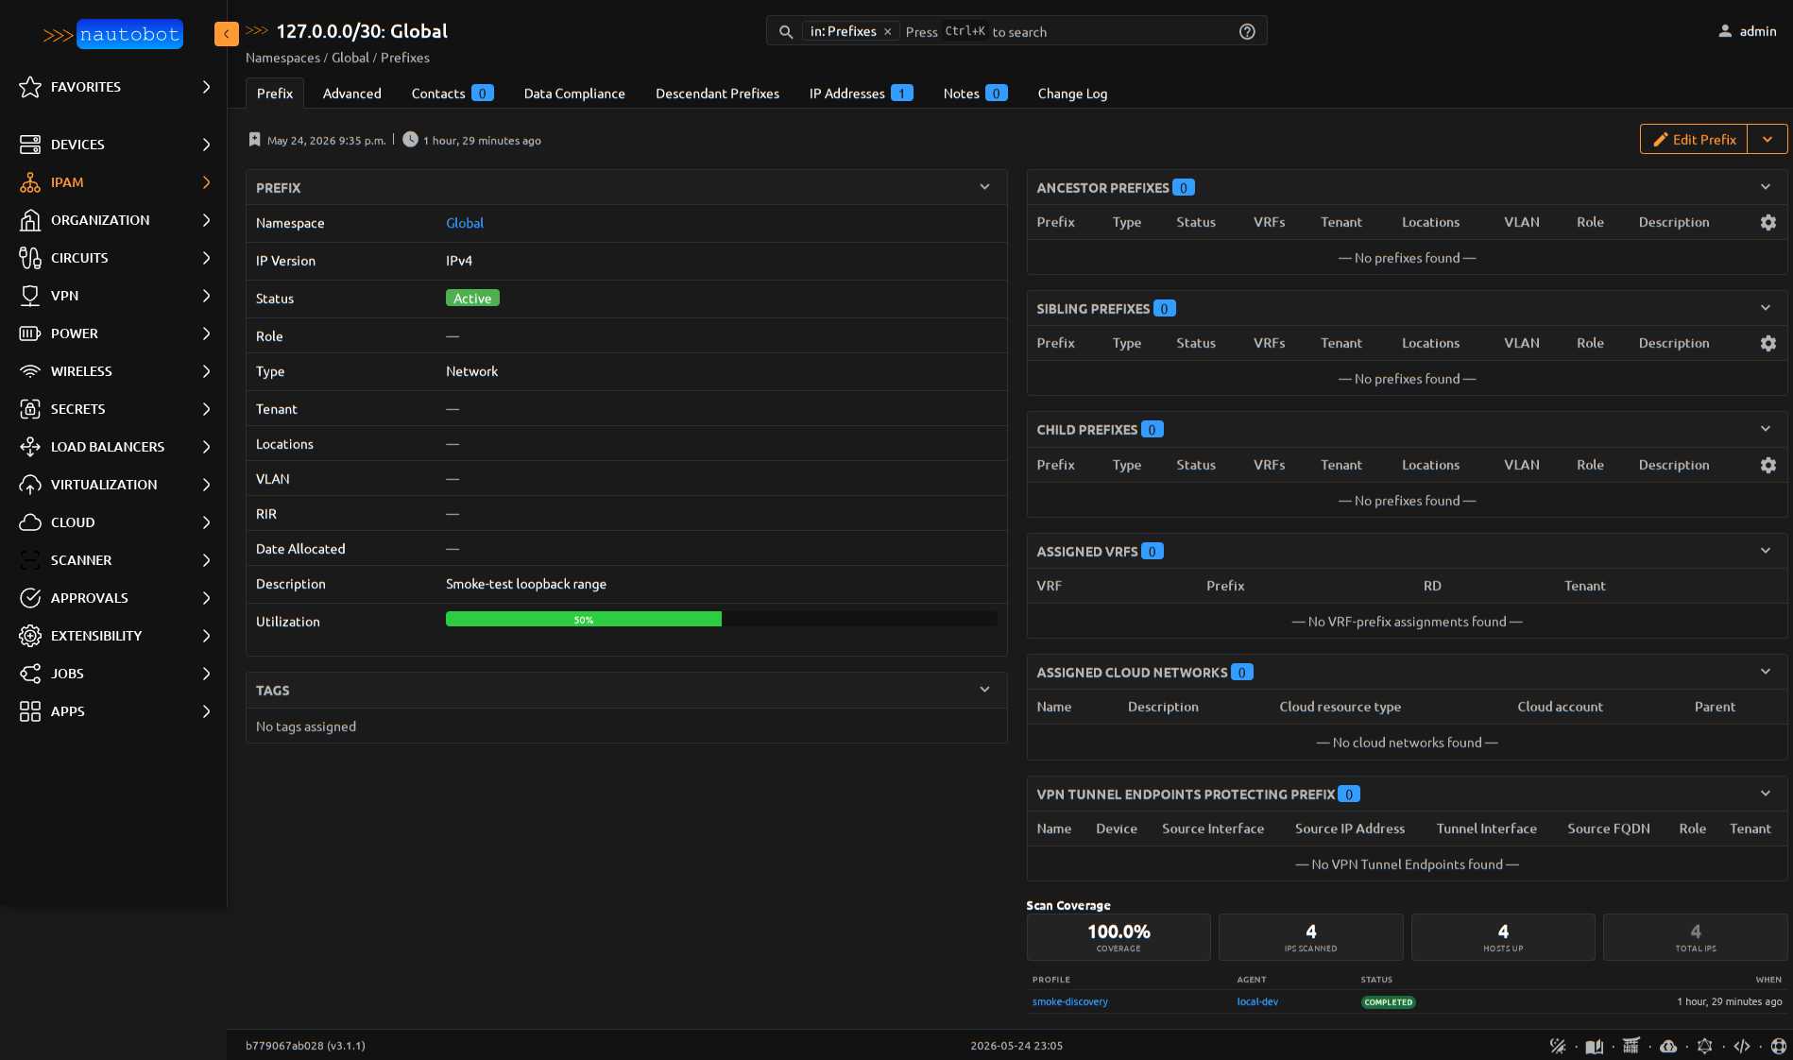Open search help question mark icon

click(x=1247, y=32)
